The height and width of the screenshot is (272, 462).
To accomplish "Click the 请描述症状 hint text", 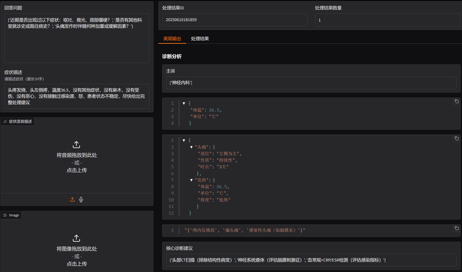I will pyautogui.click(x=24, y=79).
